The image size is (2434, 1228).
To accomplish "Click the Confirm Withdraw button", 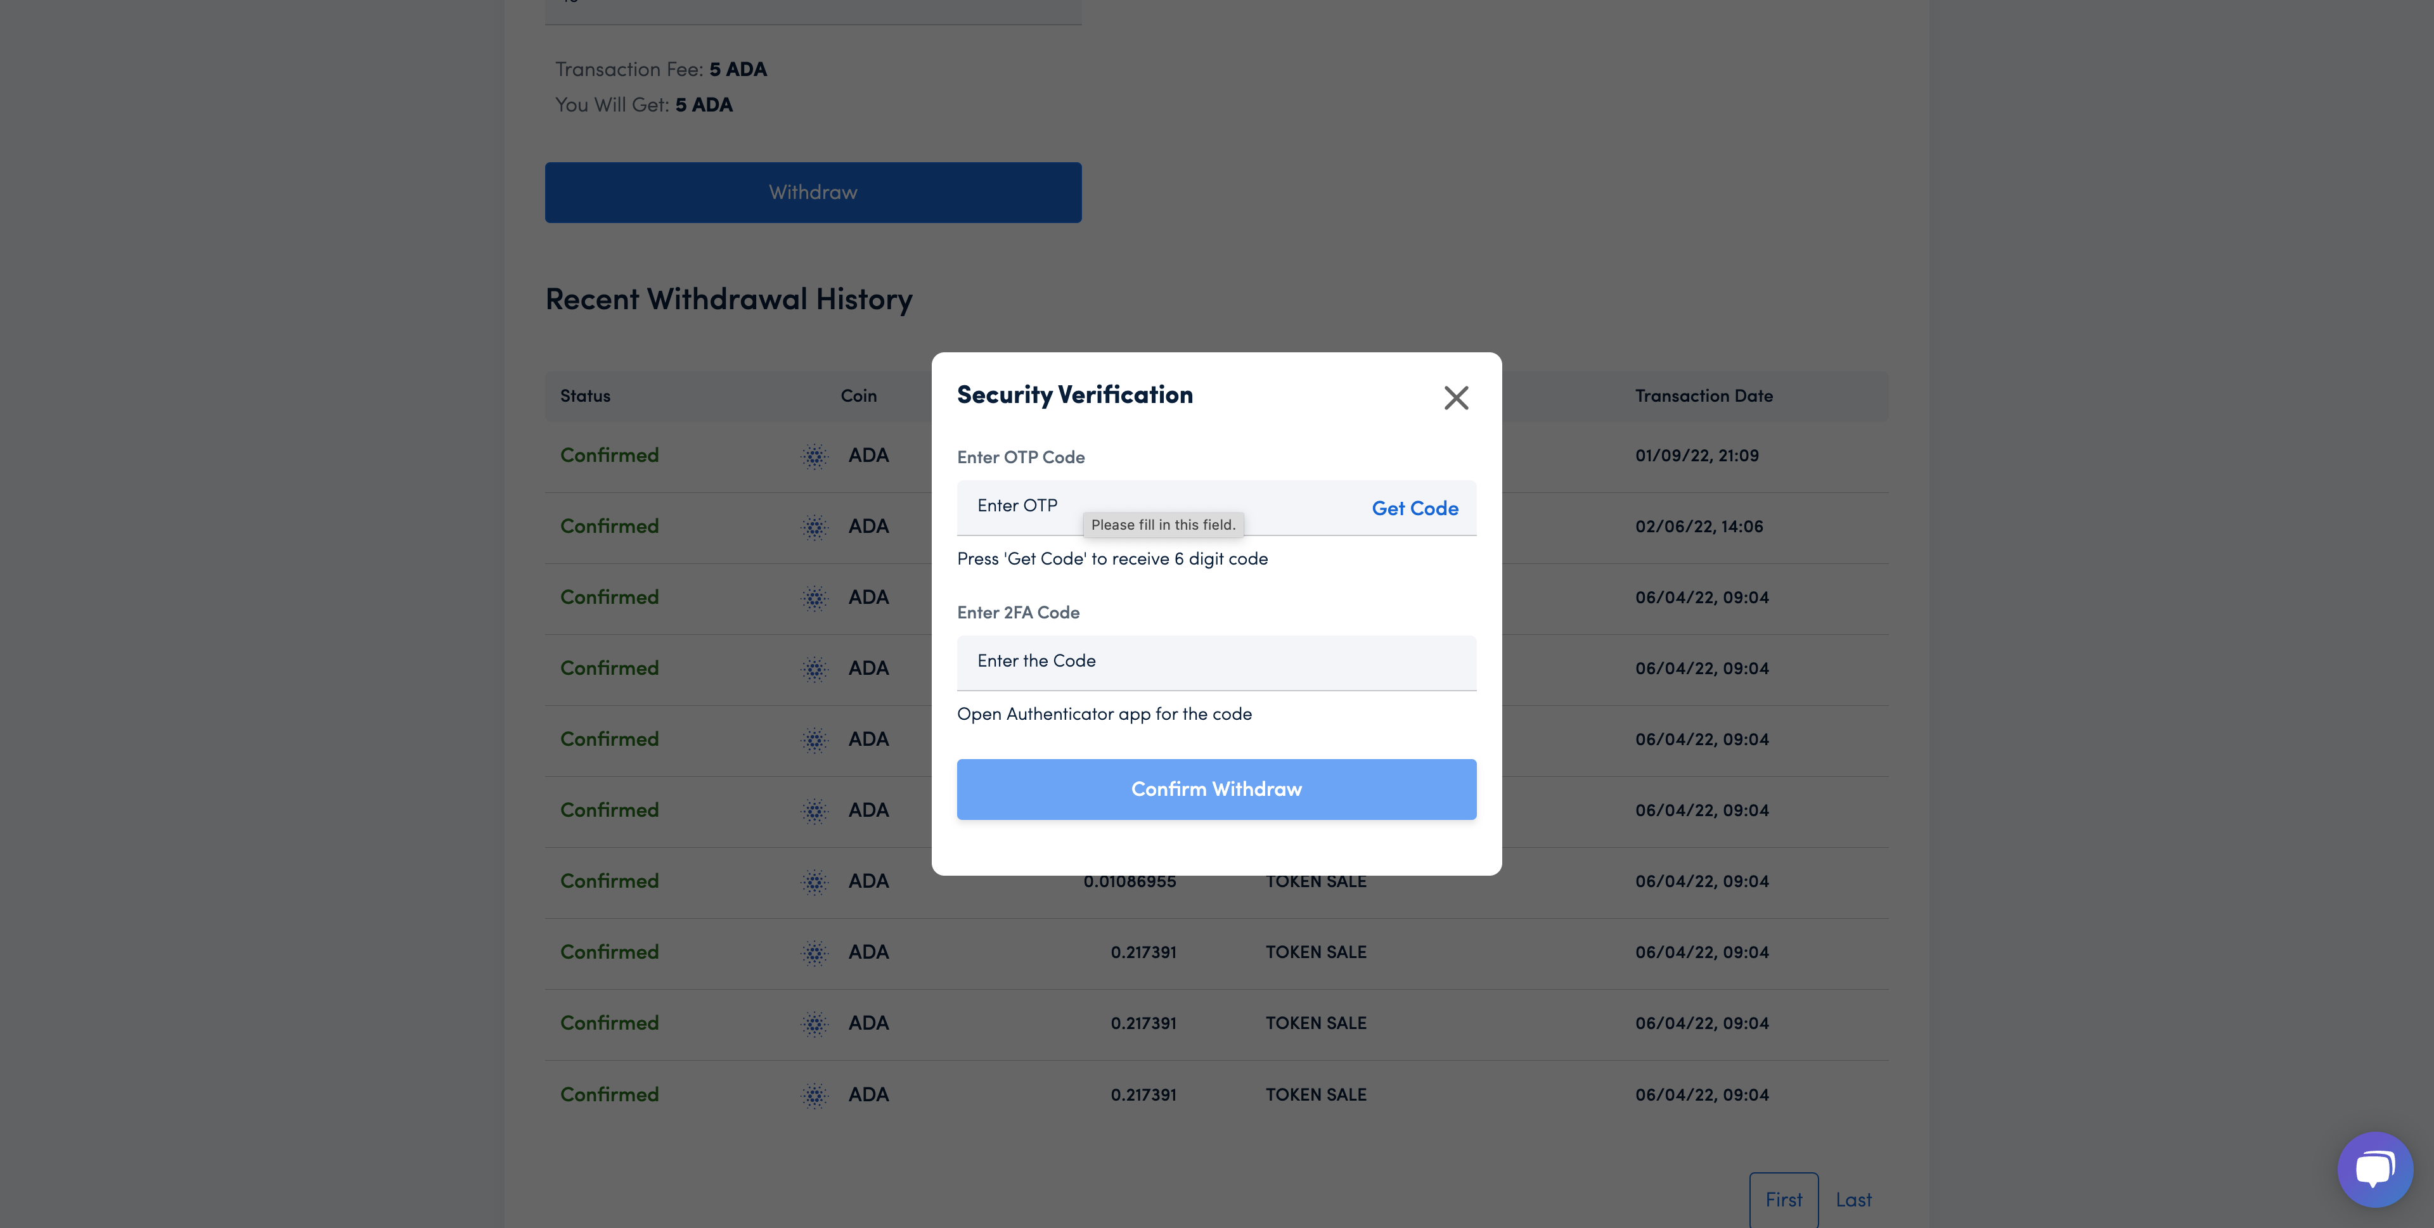I will coord(1216,789).
